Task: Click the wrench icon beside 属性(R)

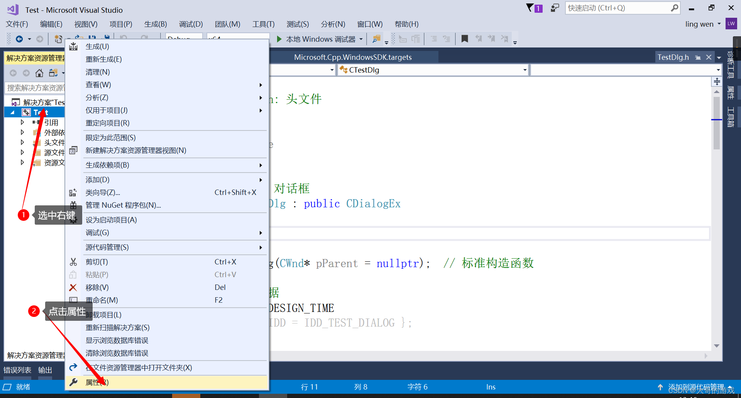Action: pos(73,382)
